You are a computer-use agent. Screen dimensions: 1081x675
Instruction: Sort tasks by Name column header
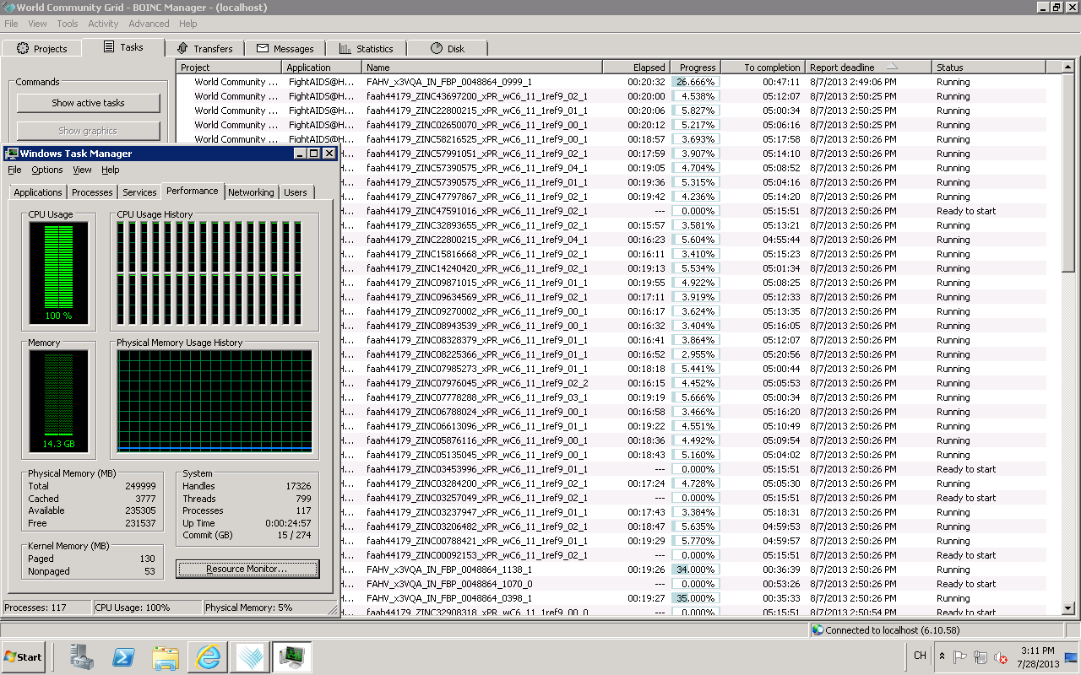point(482,67)
